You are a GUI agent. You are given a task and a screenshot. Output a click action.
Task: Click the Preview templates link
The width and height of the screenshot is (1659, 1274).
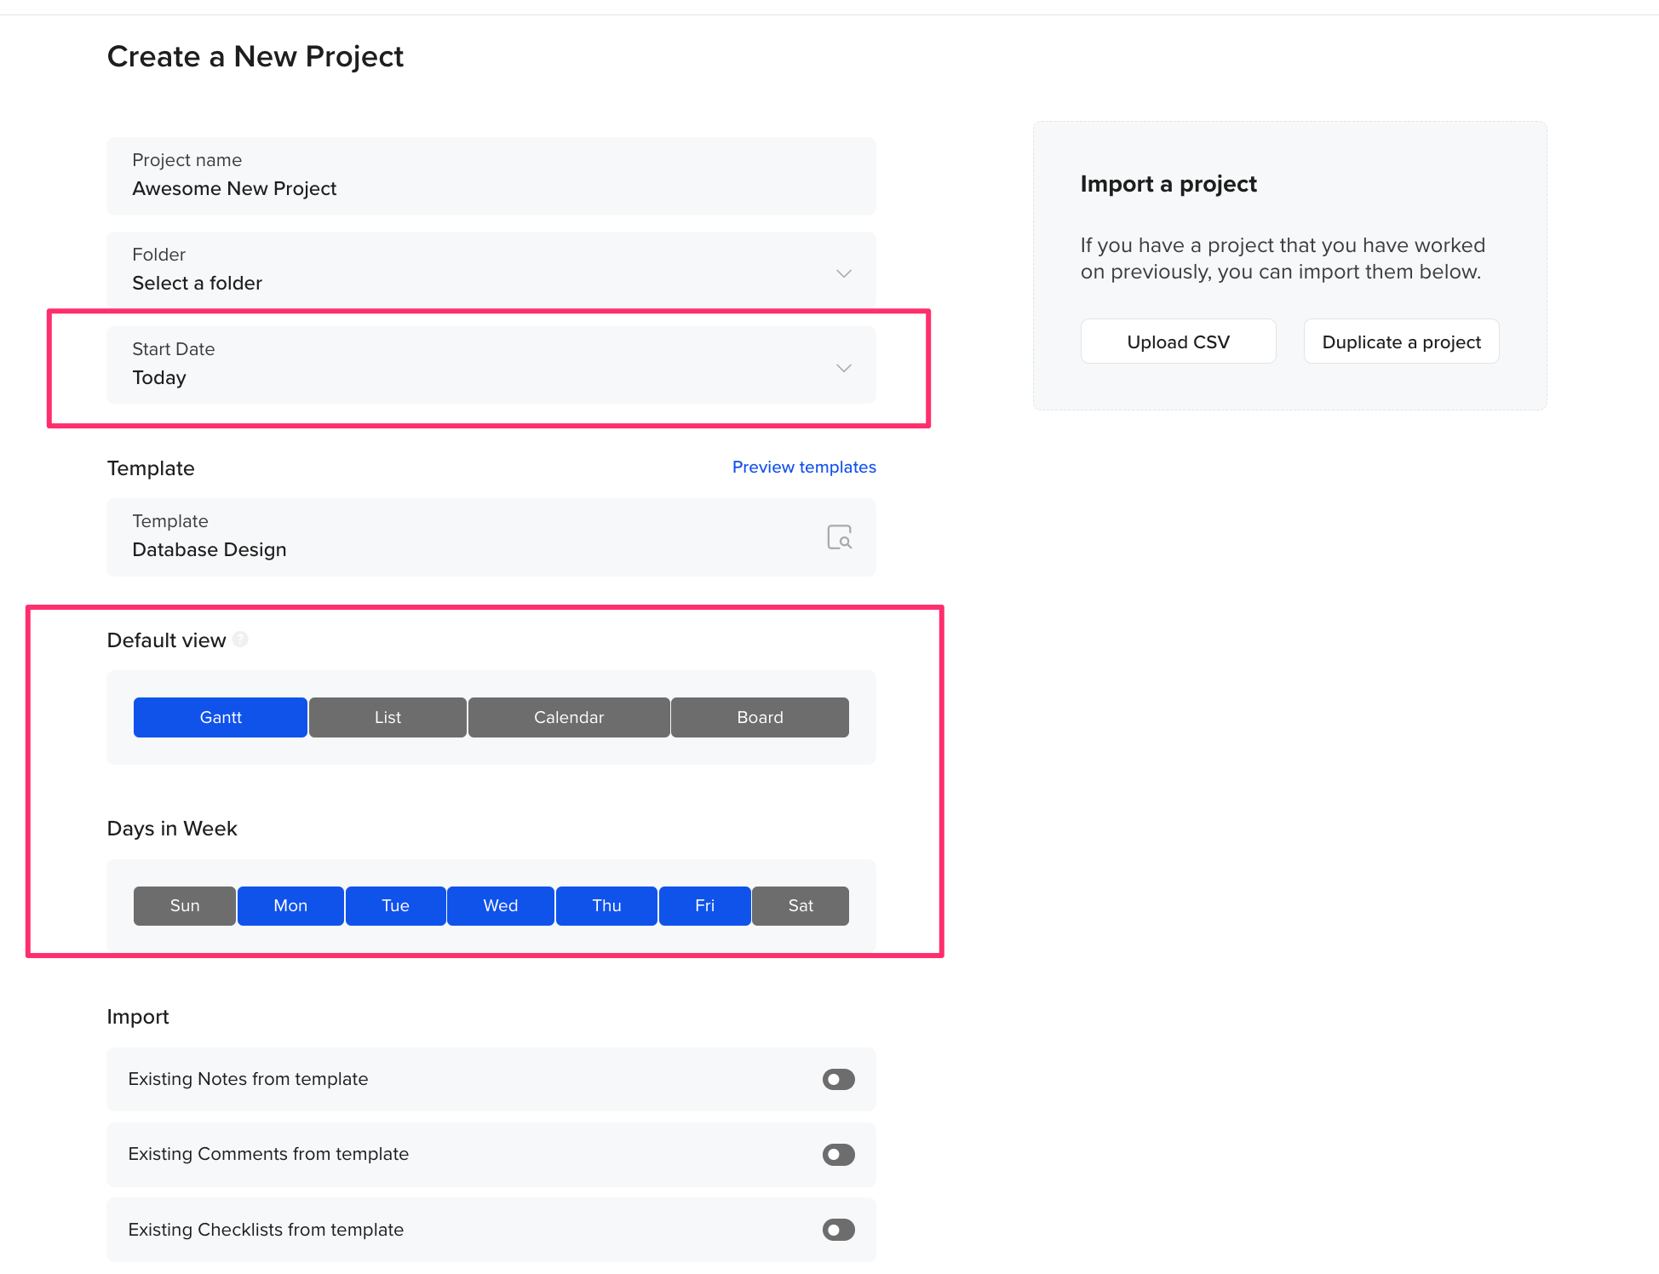tap(803, 467)
